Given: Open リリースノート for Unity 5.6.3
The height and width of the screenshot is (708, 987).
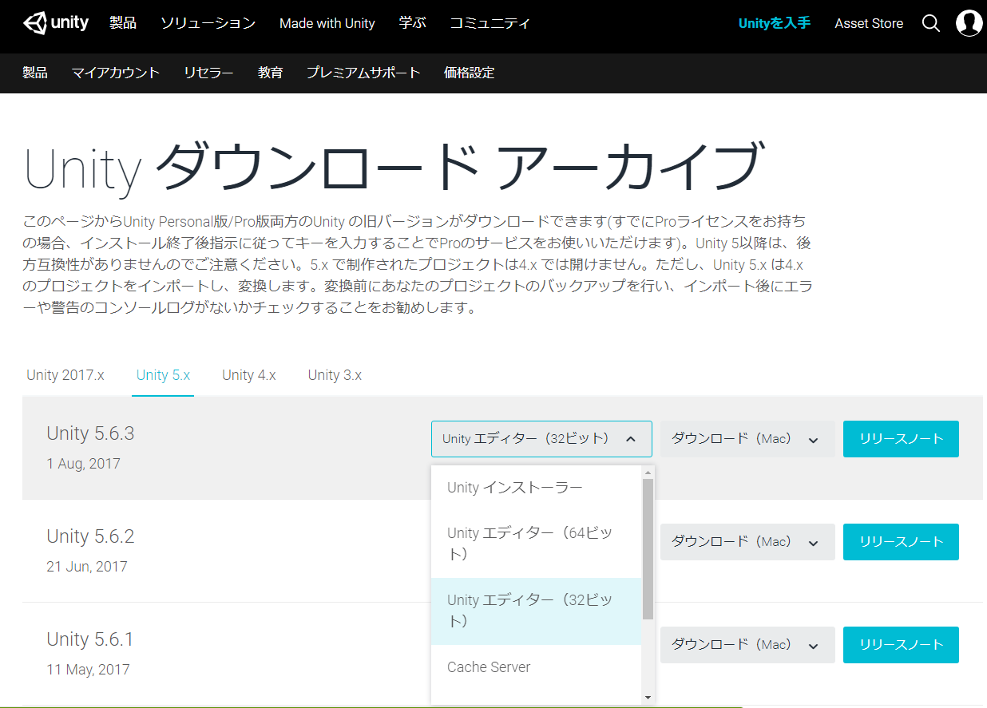Looking at the screenshot, I should click(901, 439).
